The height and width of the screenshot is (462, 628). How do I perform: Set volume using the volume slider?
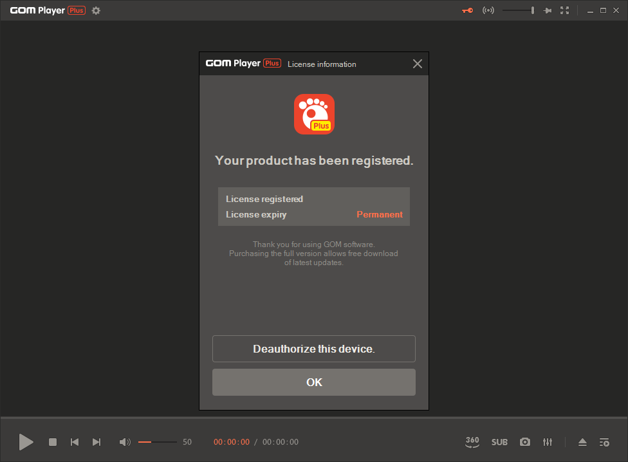158,442
